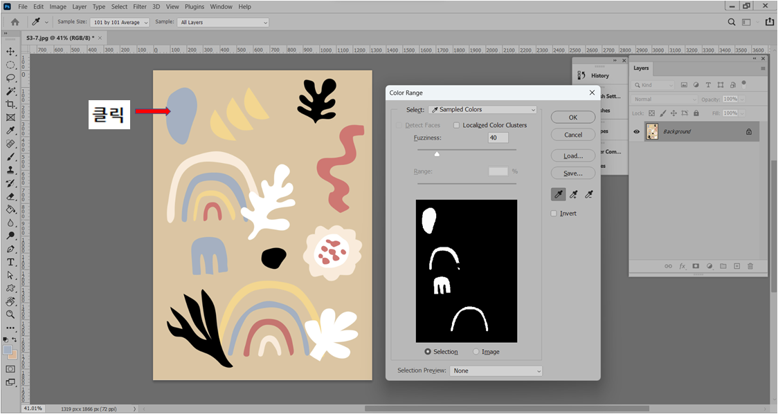The width and height of the screenshot is (778, 414).
Task: Activate the Color Range eyedropper tool
Action: (558, 195)
